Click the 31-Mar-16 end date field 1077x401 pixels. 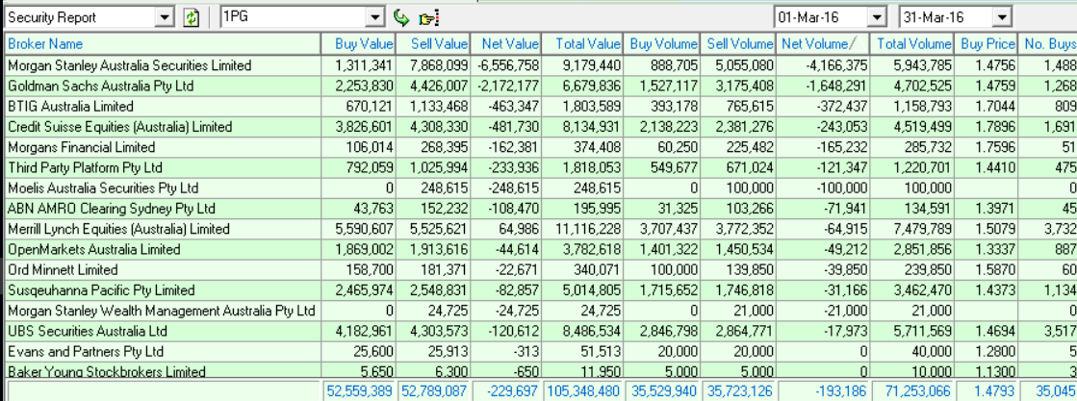[x=946, y=17]
